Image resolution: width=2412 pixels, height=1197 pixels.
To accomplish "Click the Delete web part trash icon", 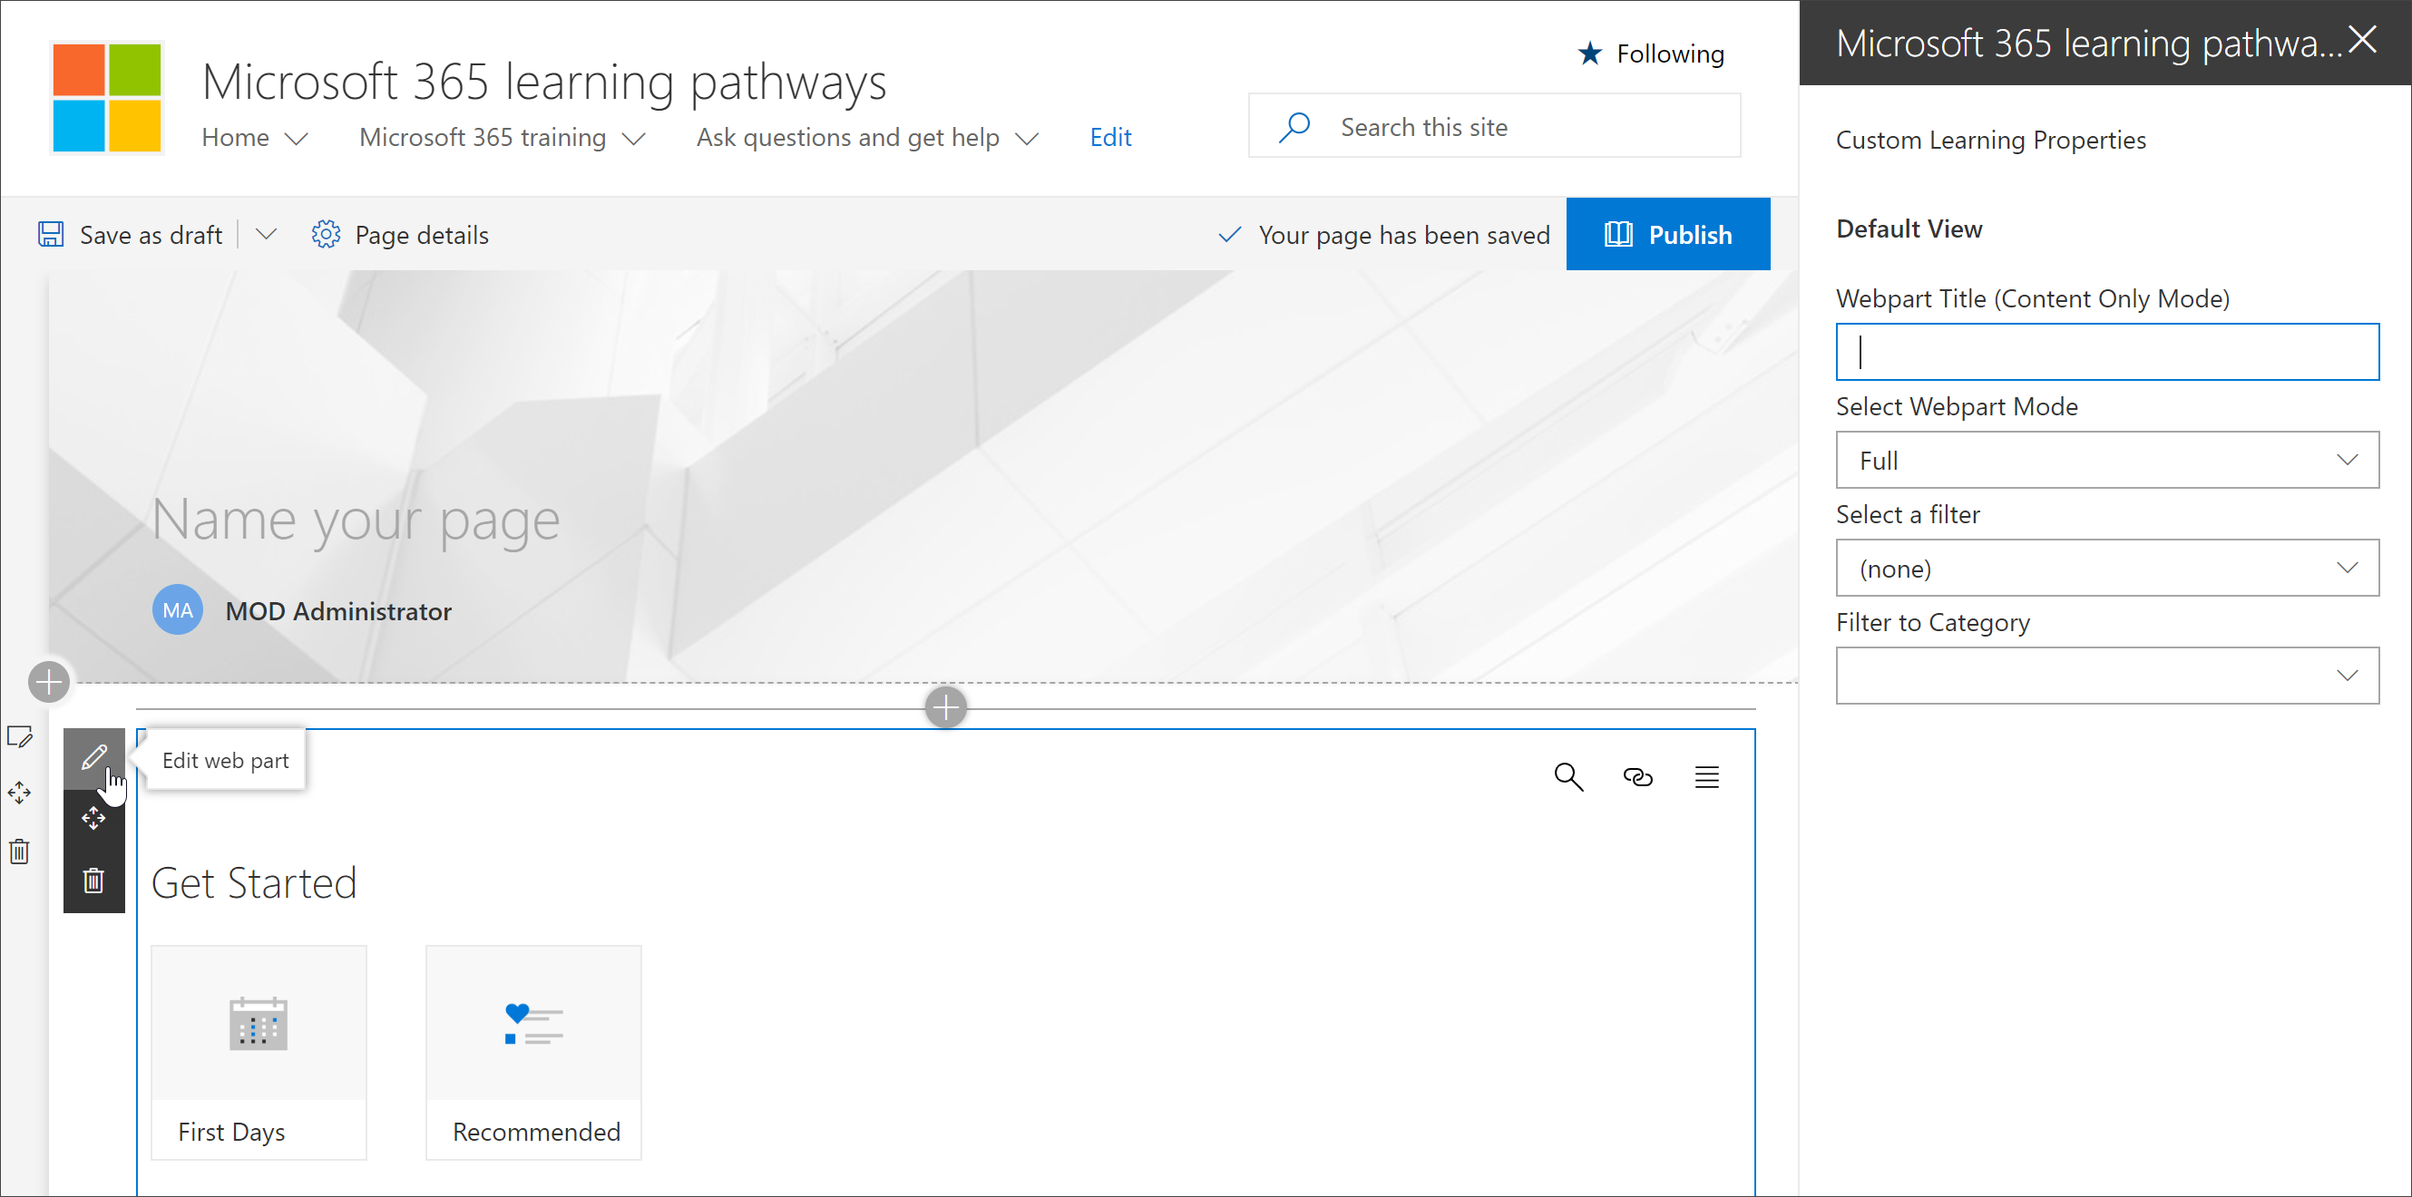I will pos(93,883).
